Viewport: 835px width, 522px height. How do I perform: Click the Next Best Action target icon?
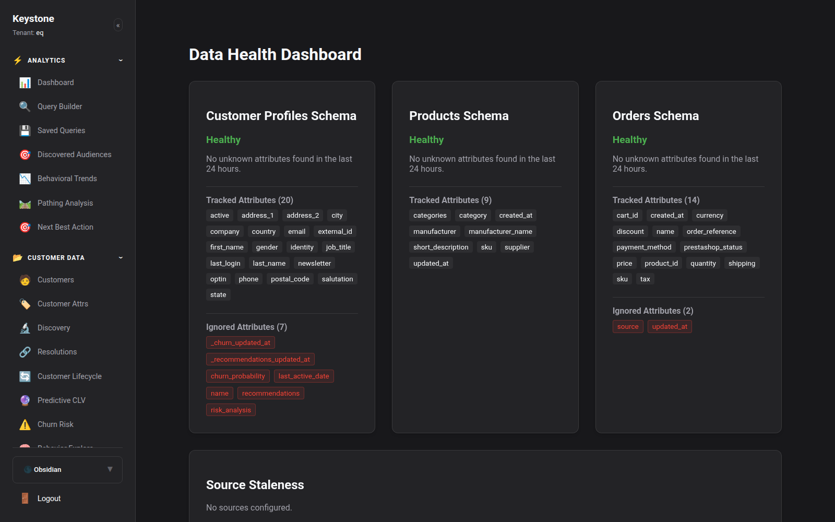tap(25, 227)
